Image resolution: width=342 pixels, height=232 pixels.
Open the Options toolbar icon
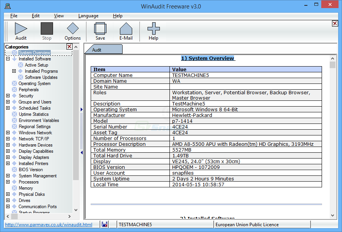click(73, 28)
